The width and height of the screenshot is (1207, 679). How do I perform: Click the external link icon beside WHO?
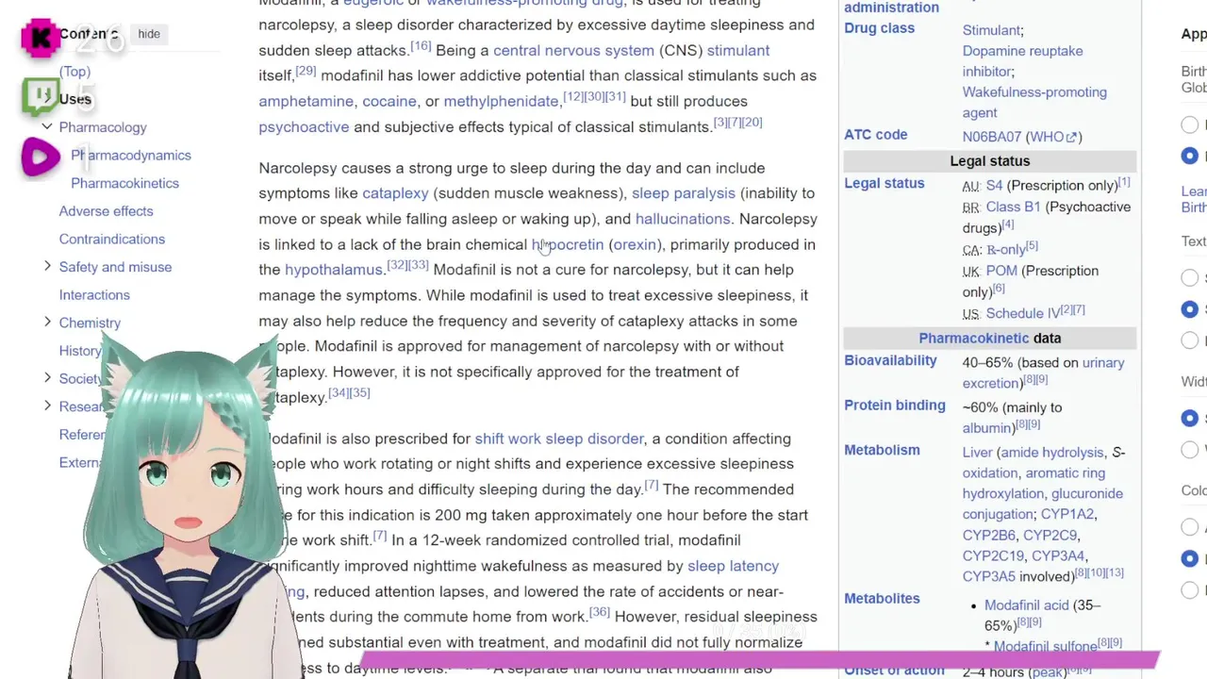(1071, 138)
